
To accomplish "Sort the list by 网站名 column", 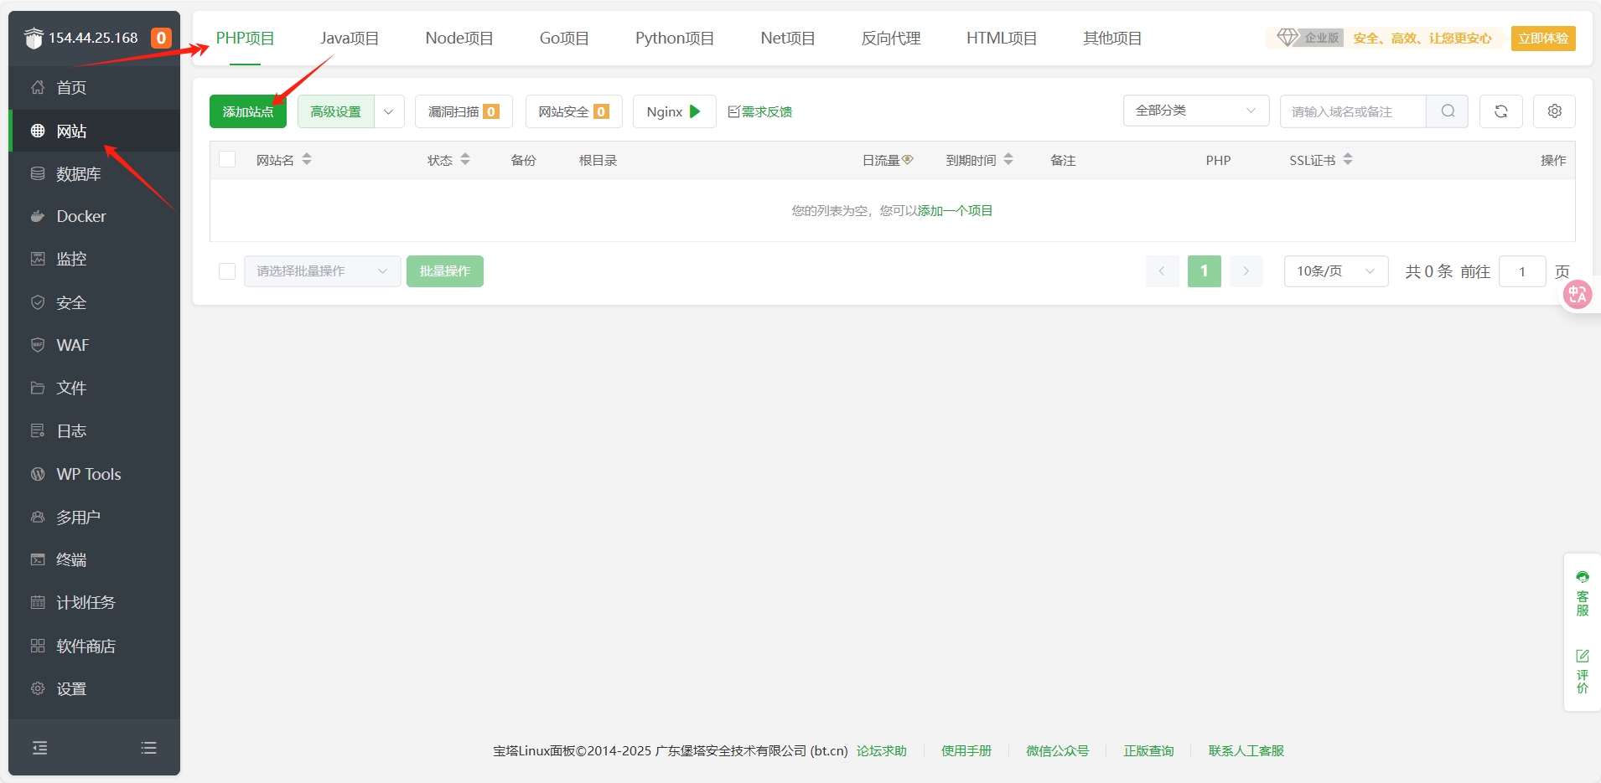I will [306, 160].
